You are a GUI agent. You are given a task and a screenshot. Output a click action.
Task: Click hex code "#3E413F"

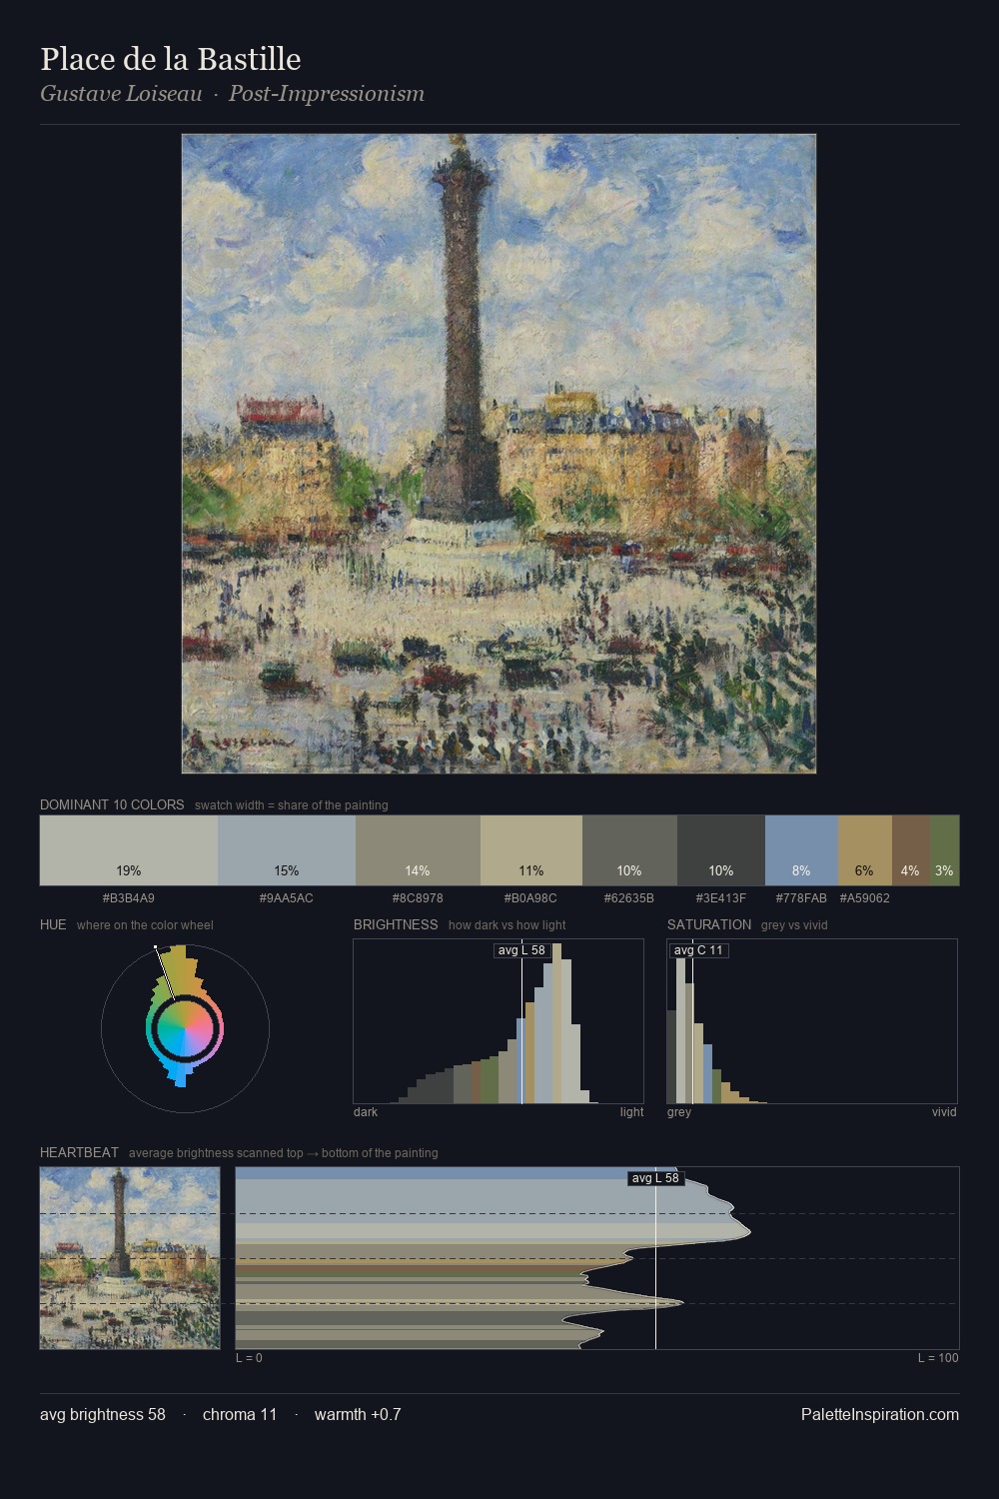pyautogui.click(x=721, y=898)
